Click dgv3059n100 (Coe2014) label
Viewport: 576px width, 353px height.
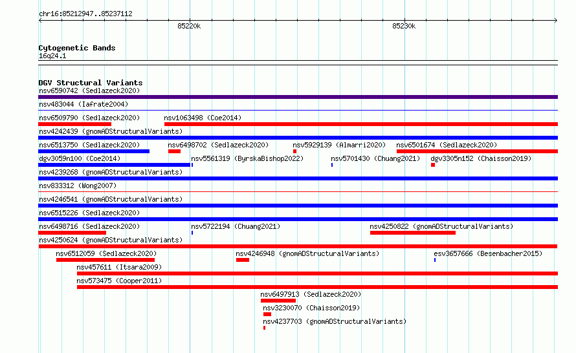[x=80, y=158]
